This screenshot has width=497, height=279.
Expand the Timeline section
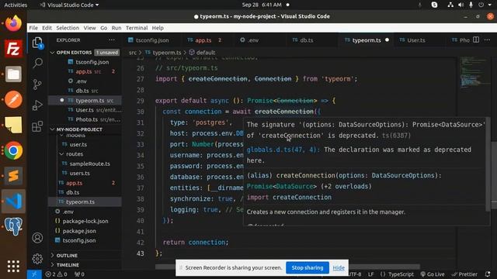click(x=68, y=265)
